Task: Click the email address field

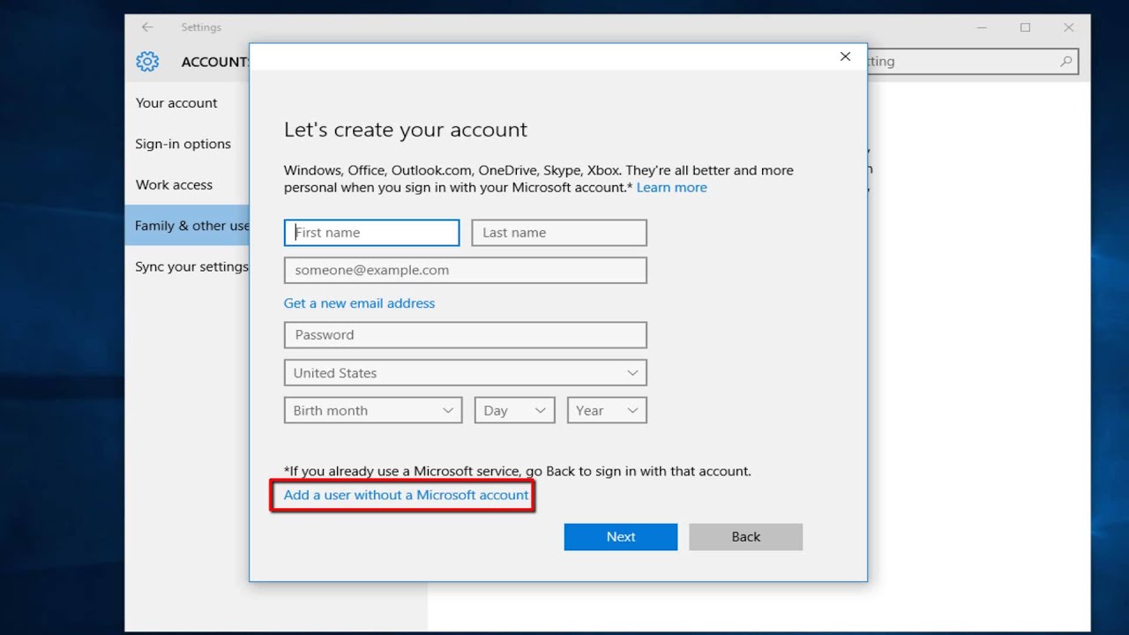Action: pos(466,271)
